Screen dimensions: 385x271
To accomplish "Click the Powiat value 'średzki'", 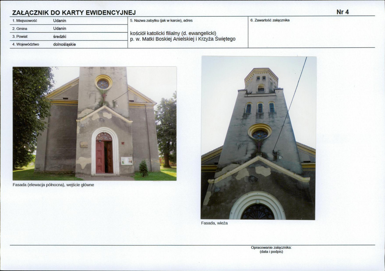I will [60, 37].
